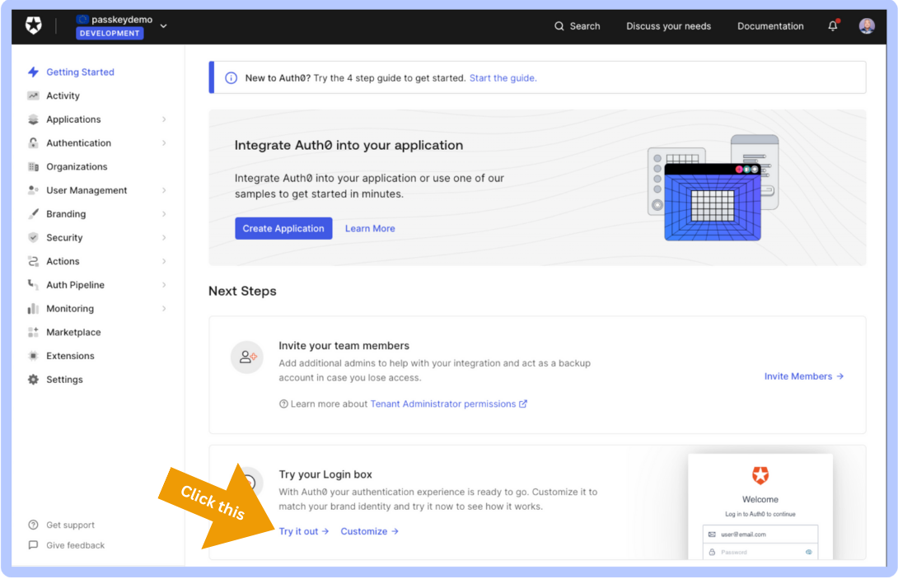Select the Getting Started lightning icon

point(33,72)
